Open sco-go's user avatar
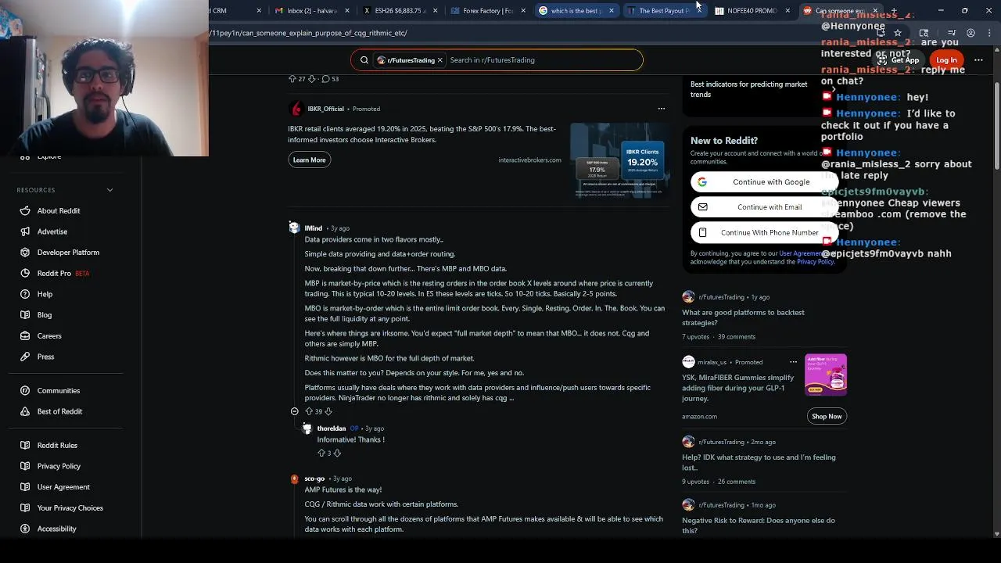Screen dimensions: 1001x563 (294, 479)
